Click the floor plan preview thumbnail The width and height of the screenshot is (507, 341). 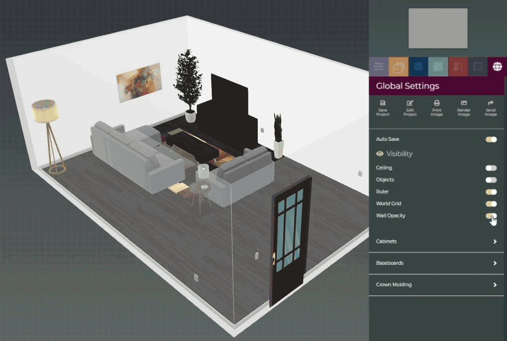438,28
